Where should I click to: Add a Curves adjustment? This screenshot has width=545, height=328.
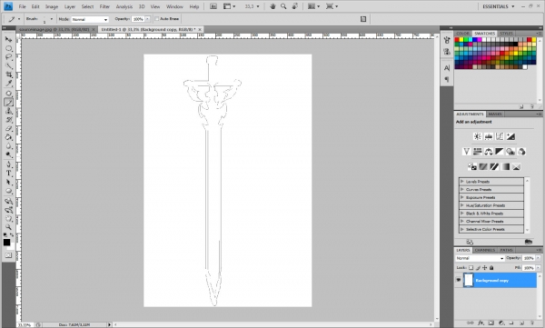click(500, 136)
